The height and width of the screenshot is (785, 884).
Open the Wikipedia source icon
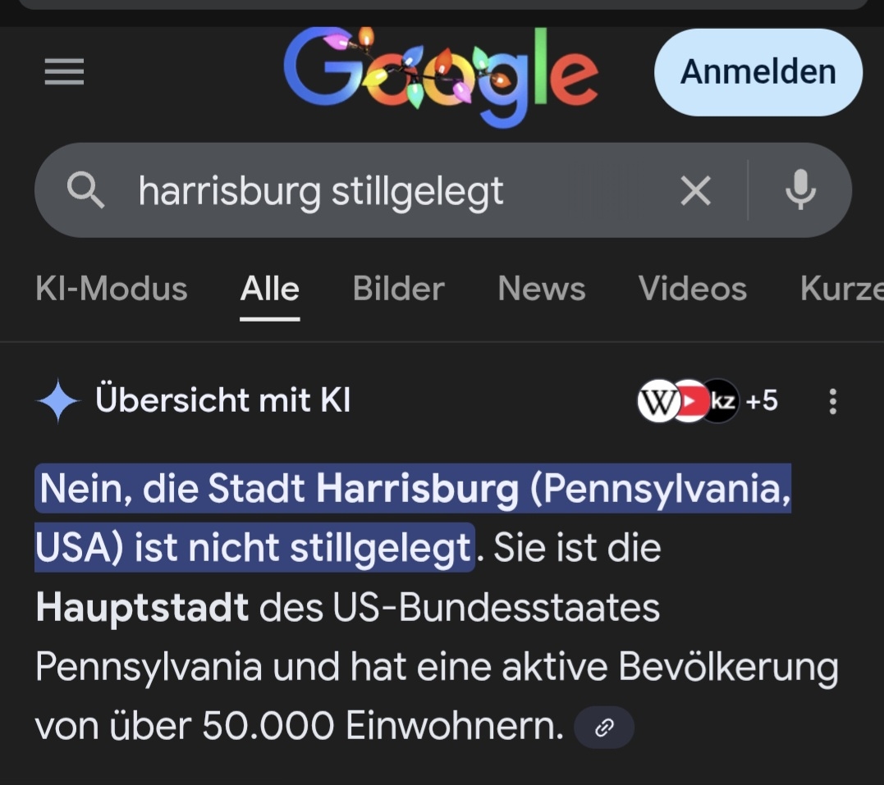point(656,401)
